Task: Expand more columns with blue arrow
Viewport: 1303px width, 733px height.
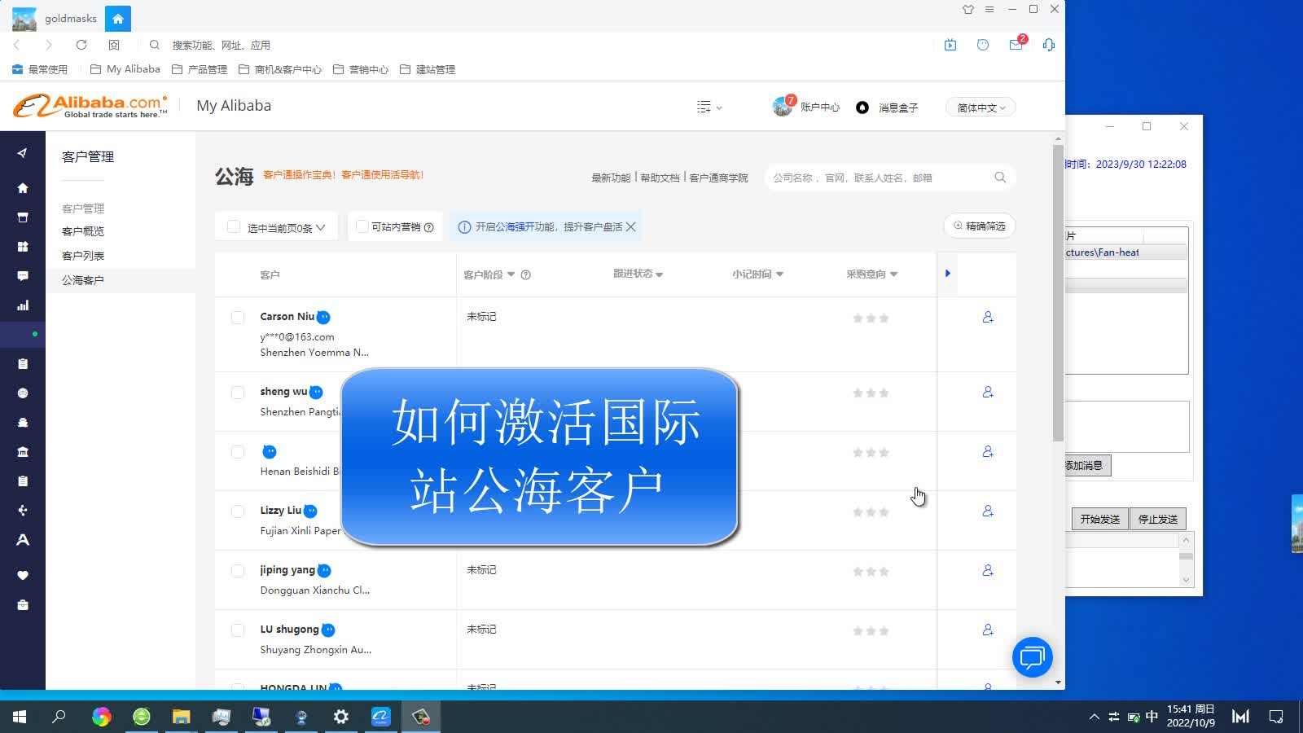Action: pos(948,274)
